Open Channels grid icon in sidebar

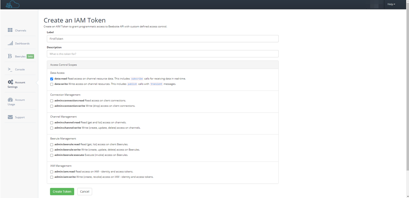click(x=10, y=30)
